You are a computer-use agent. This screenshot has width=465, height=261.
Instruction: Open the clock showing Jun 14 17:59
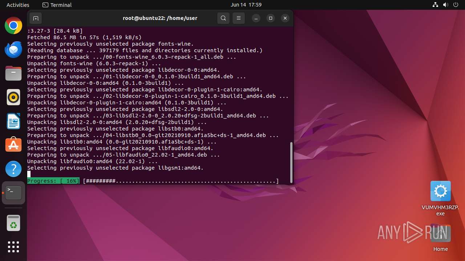click(x=246, y=5)
